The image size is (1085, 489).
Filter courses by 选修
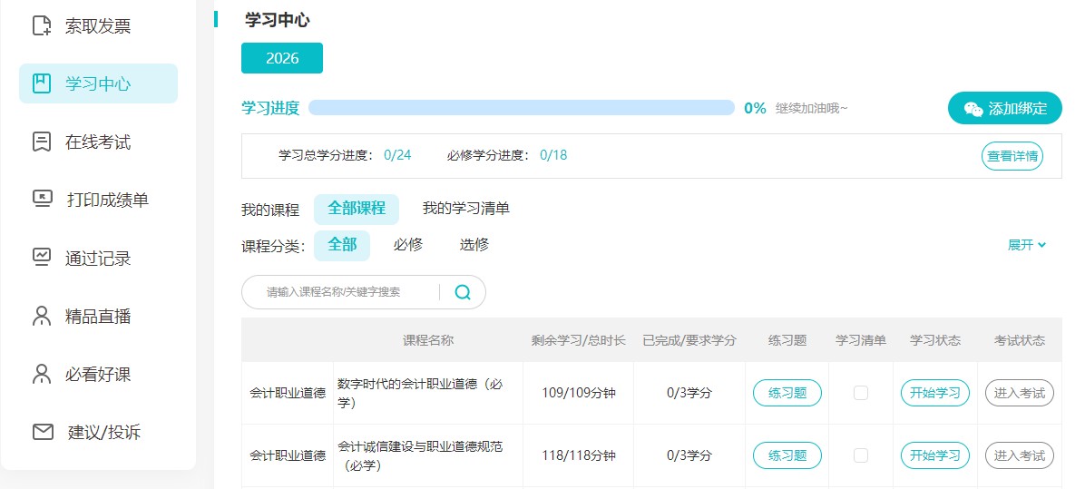coord(474,244)
